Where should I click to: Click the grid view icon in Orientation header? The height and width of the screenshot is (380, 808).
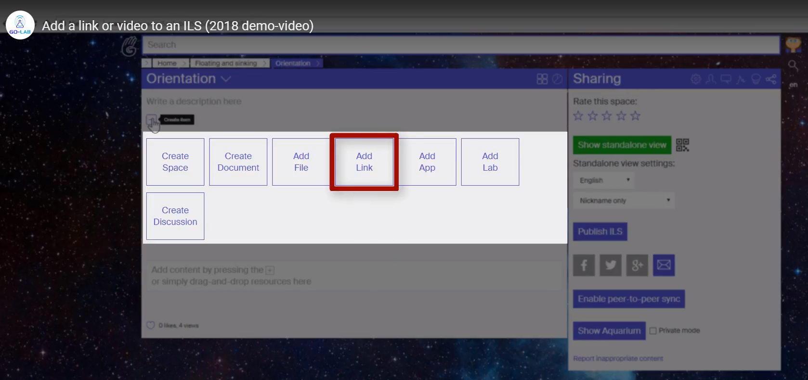coord(542,79)
